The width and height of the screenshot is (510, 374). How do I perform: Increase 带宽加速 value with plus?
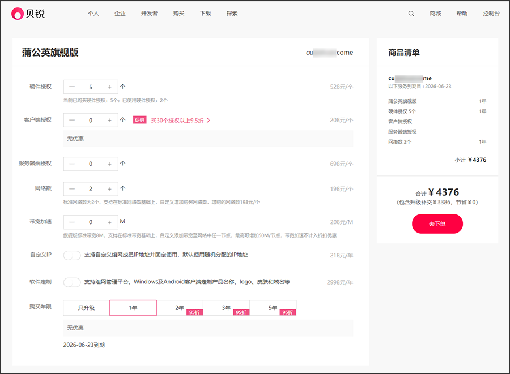click(109, 222)
